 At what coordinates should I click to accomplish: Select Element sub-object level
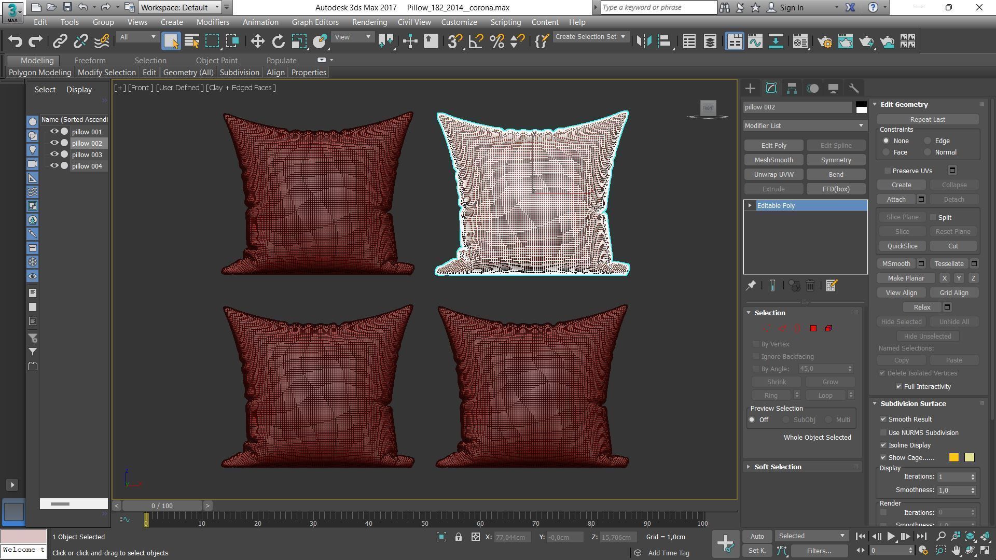point(828,328)
